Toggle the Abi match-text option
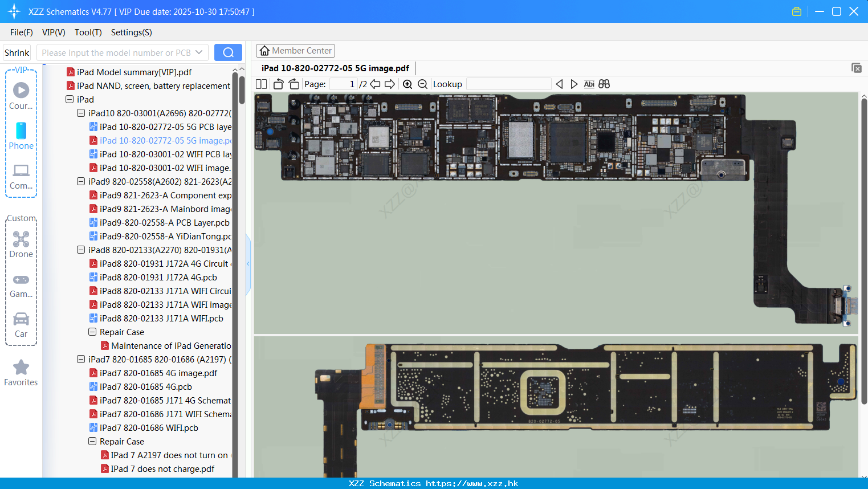 point(589,84)
